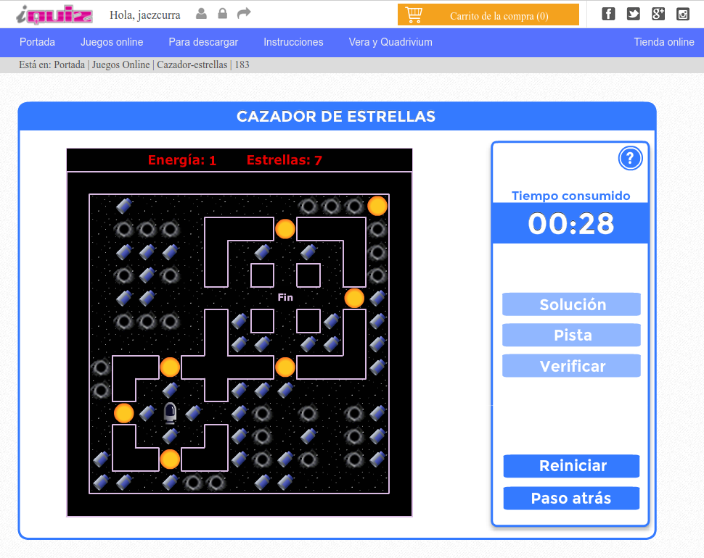704x558 pixels.
Task: Open the user profile icon
Action: (x=201, y=14)
